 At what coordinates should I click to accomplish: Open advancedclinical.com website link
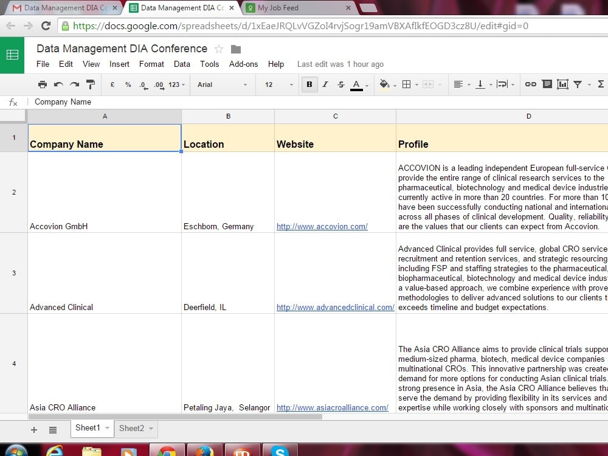(336, 307)
